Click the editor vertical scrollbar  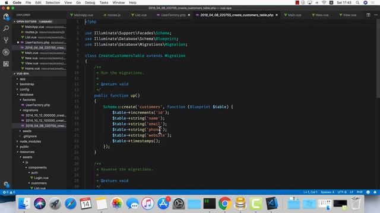pos(378,58)
